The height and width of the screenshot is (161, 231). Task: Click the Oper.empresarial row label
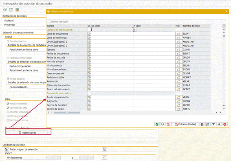55,74
